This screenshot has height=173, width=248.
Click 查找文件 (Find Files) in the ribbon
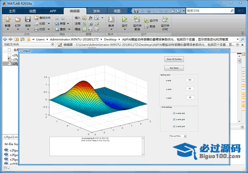(43, 18)
